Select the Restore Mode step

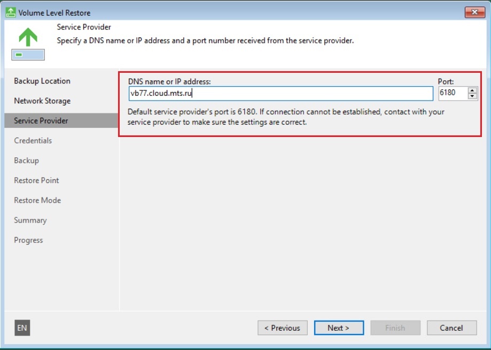pyautogui.click(x=37, y=200)
